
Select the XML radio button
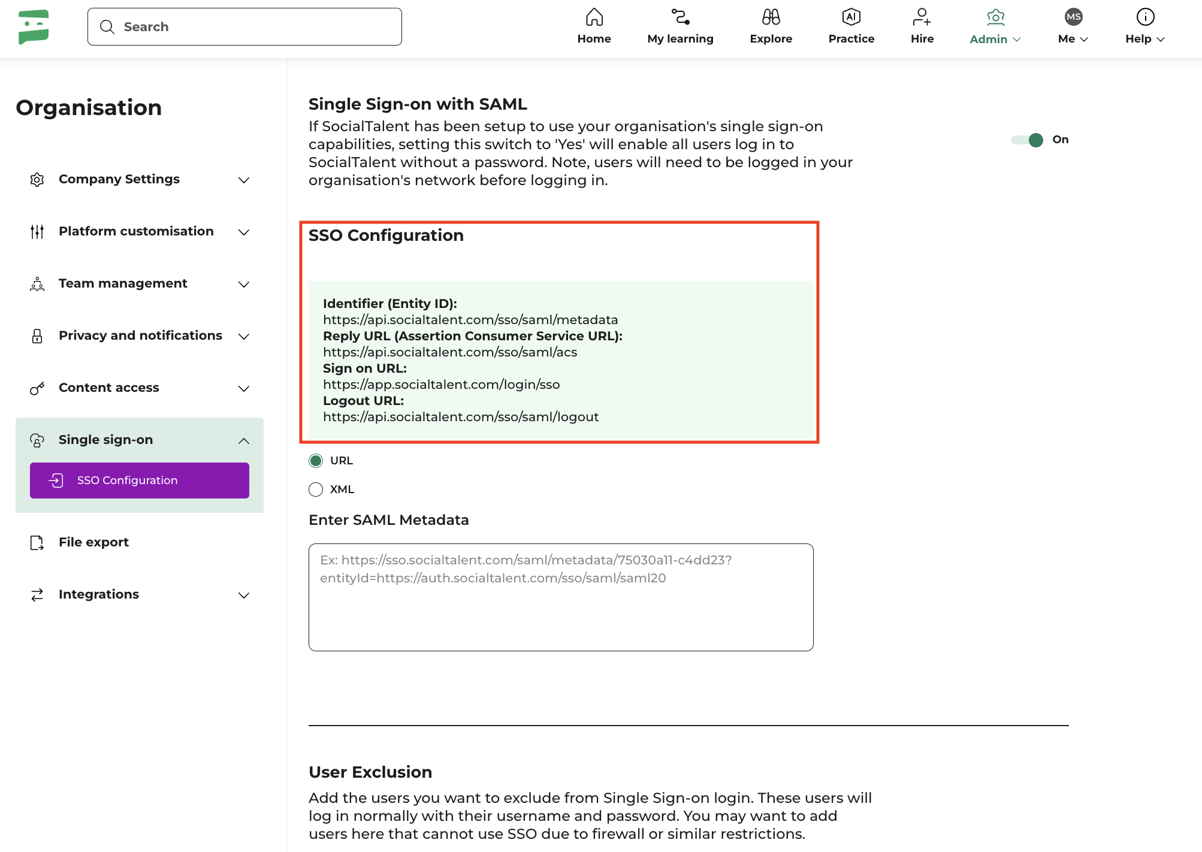click(316, 490)
